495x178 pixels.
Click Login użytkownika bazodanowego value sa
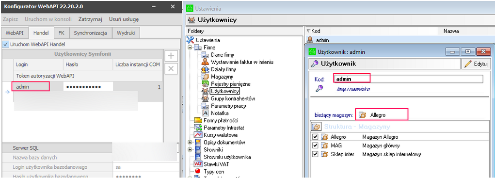145,167
